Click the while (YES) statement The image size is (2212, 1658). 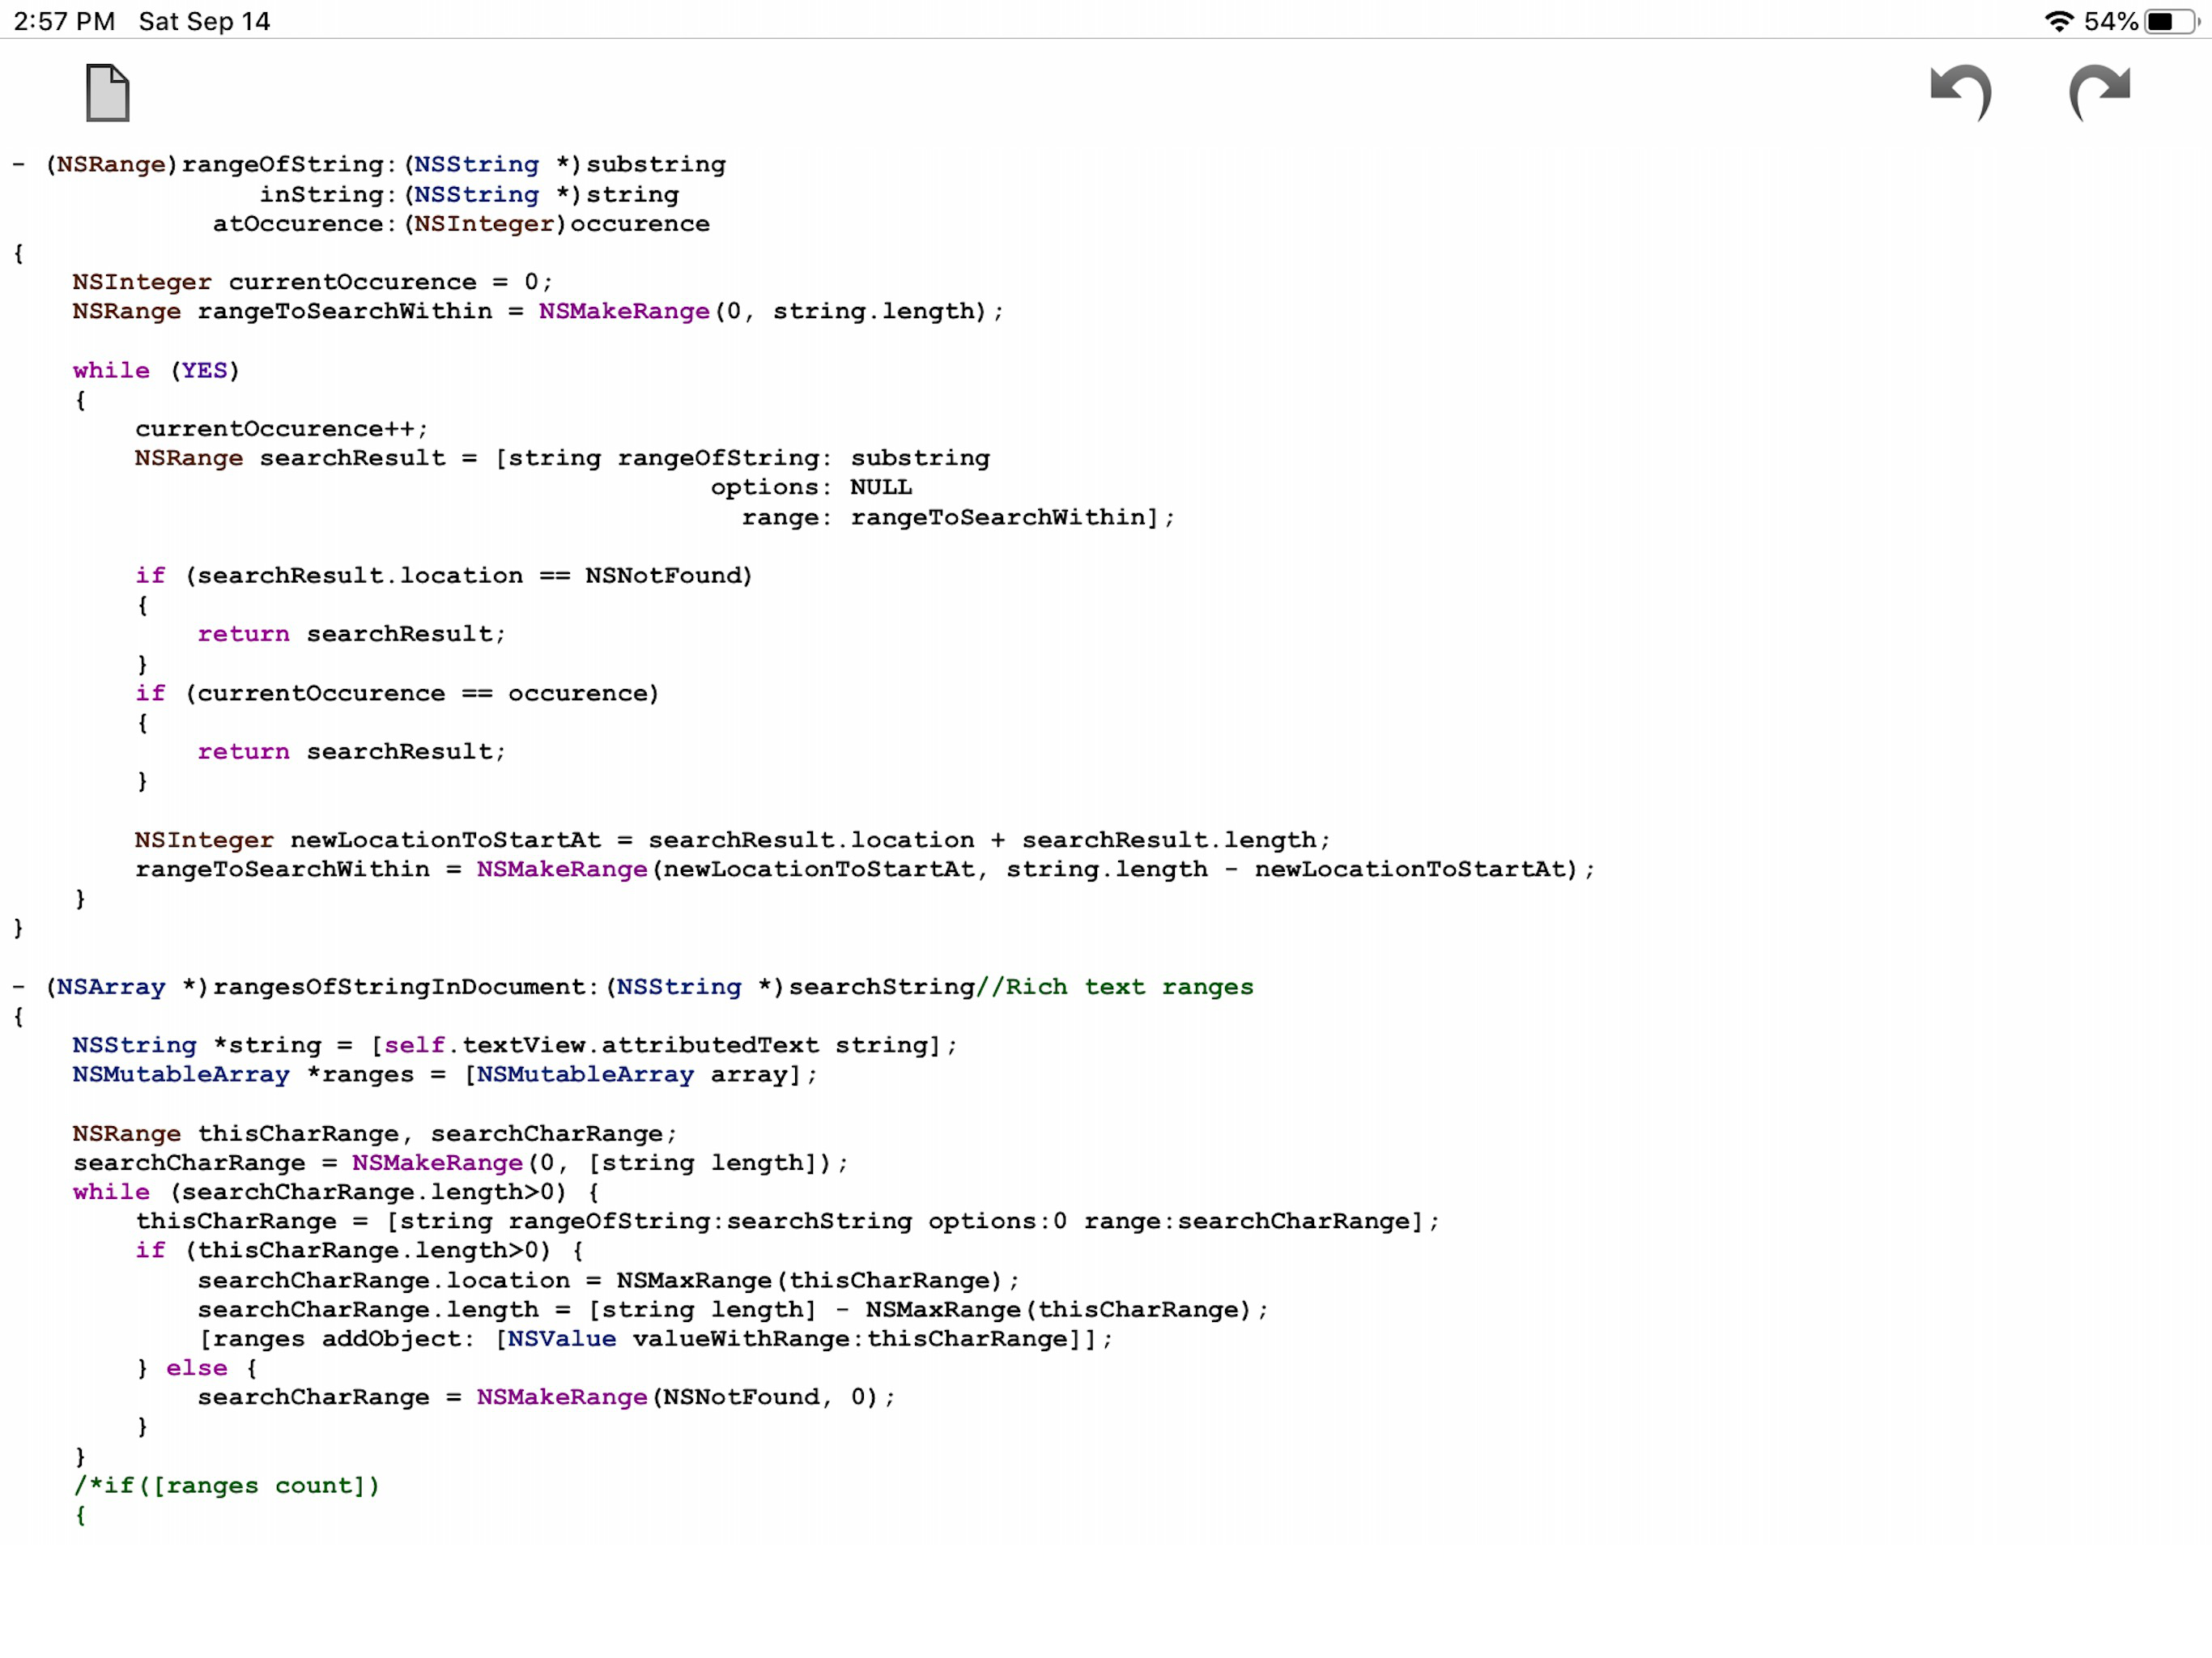156,370
